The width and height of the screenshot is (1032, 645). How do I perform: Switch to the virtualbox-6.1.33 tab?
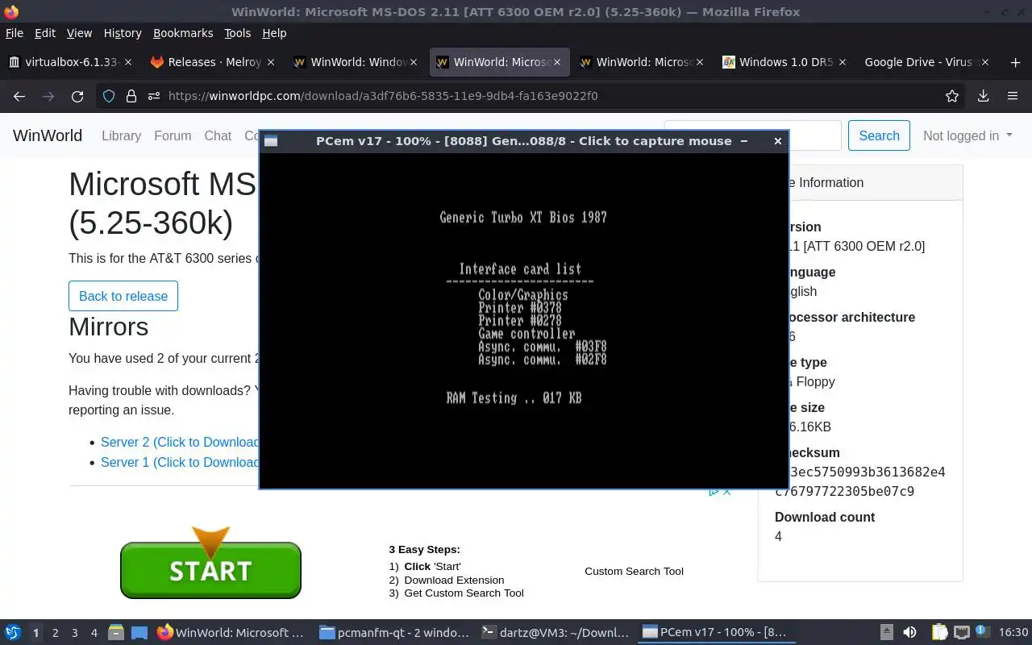[71, 62]
